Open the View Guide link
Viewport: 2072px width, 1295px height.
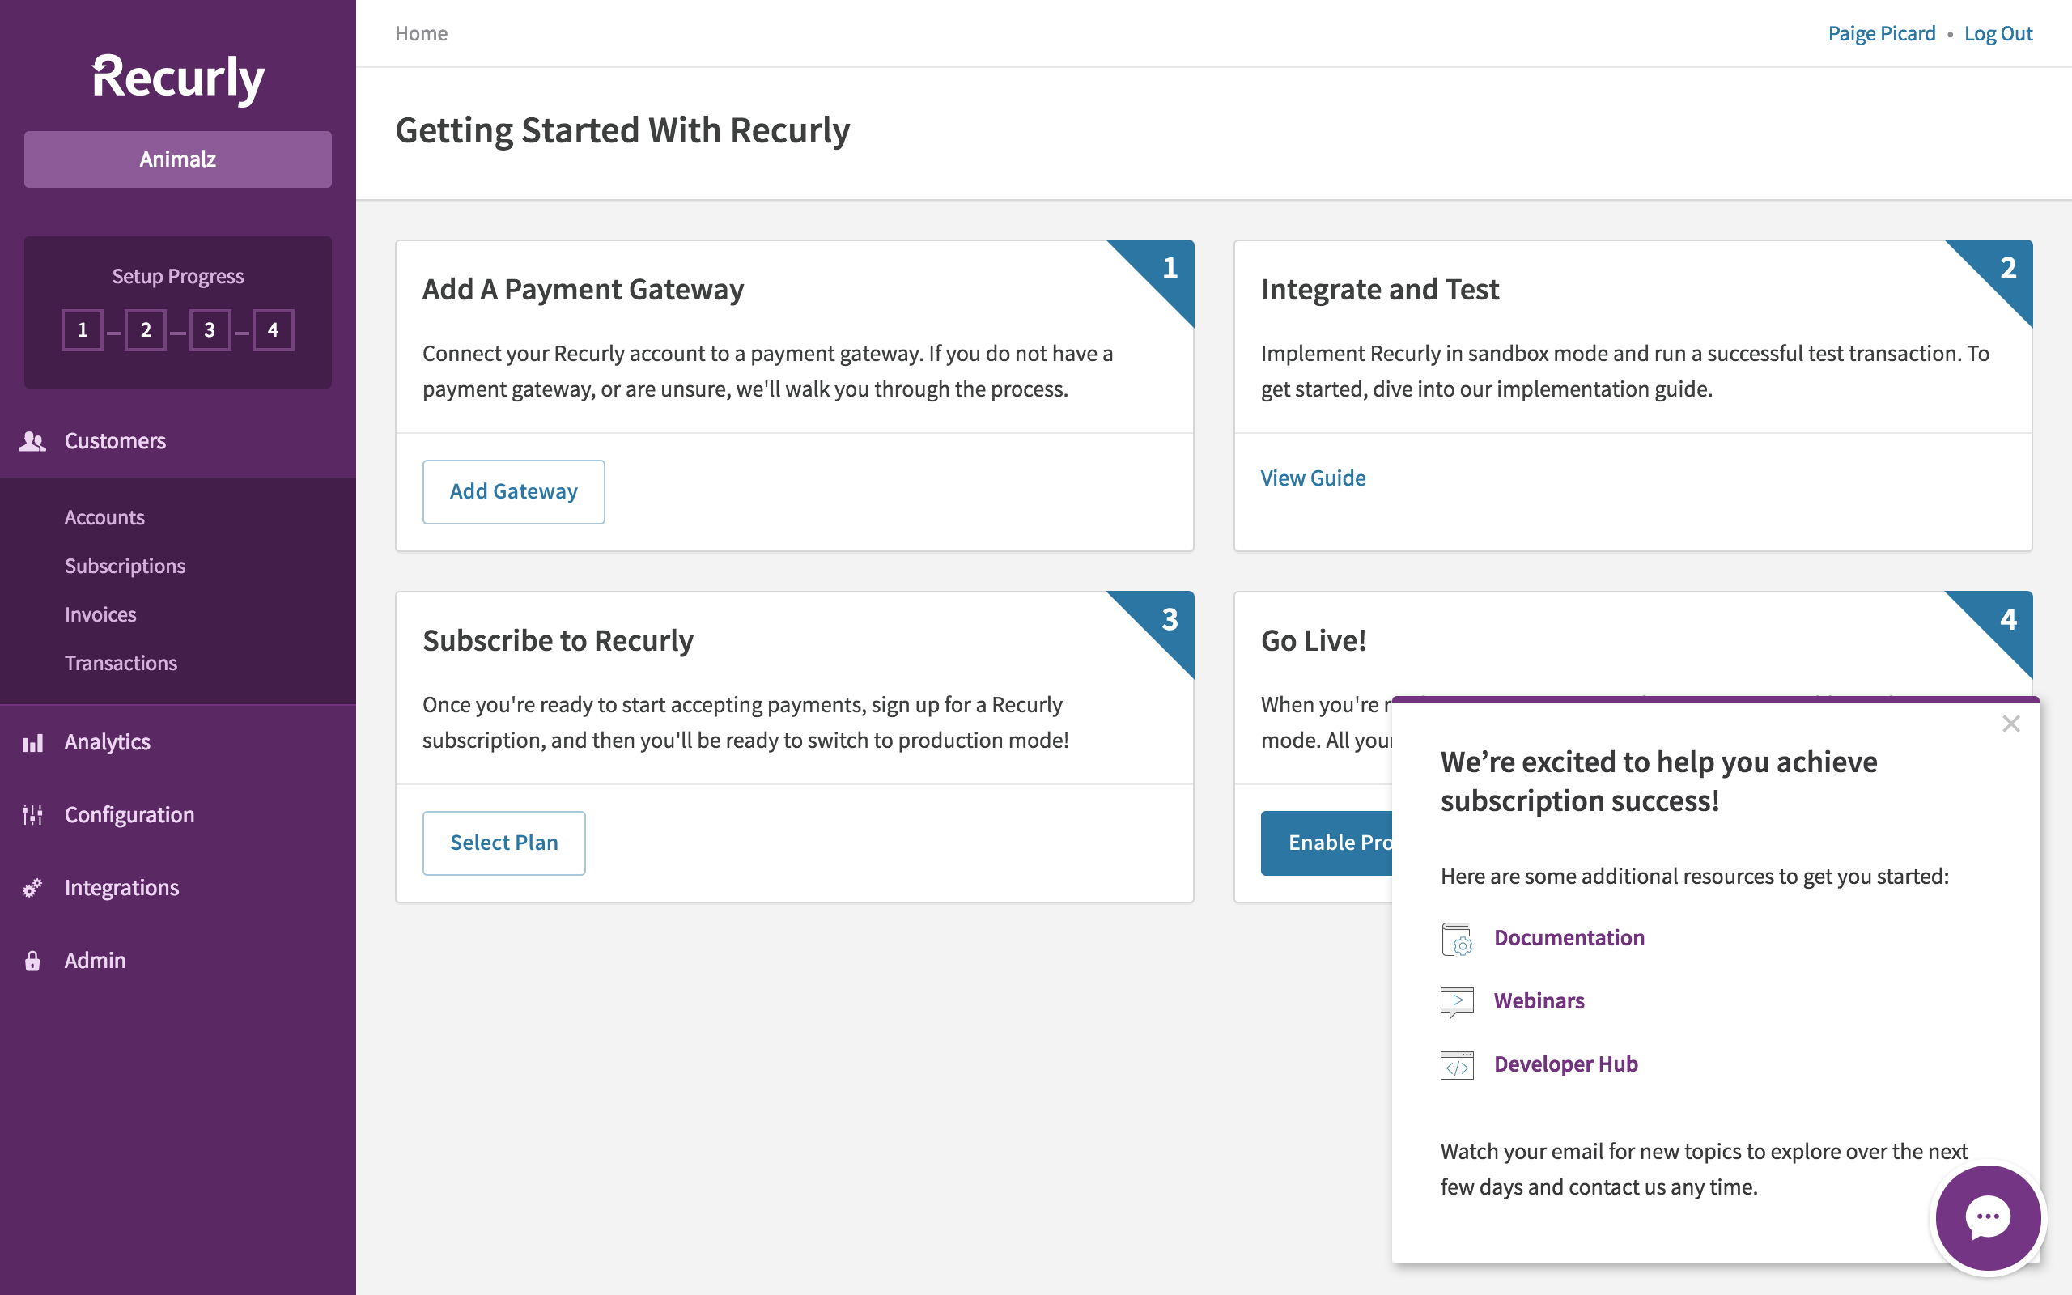(1314, 478)
